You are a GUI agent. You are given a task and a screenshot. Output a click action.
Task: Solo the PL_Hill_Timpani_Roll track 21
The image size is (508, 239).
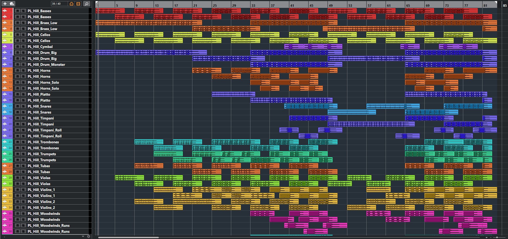coord(23,130)
